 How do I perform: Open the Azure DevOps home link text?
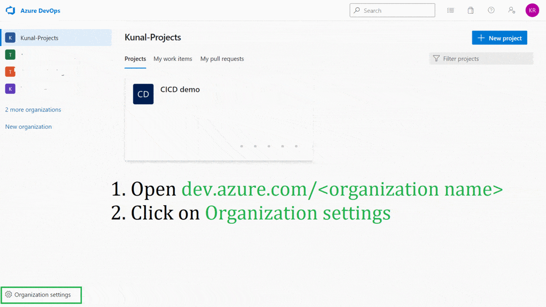[40, 10]
